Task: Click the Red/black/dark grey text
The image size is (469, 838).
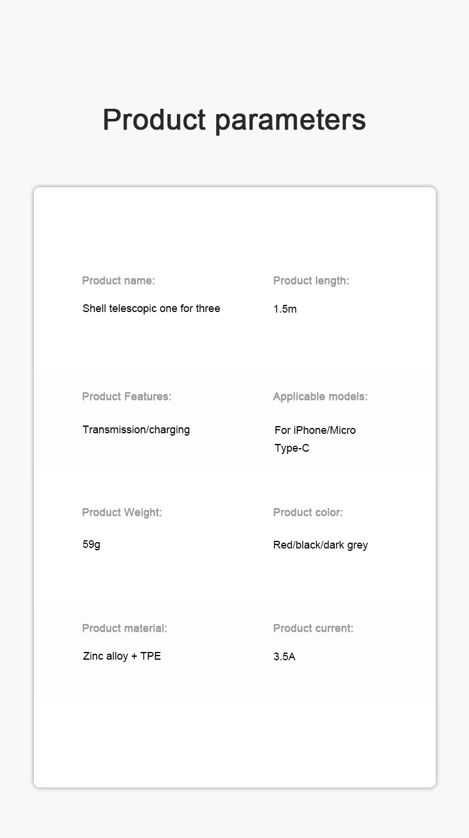Action: point(321,545)
